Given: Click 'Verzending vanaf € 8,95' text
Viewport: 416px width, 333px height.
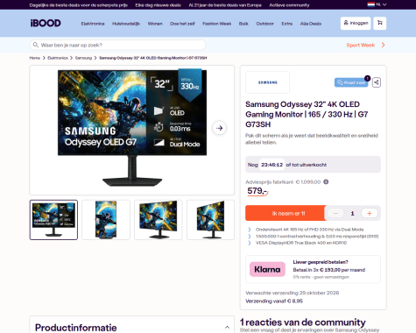Looking at the screenshot, I should click(x=274, y=301).
